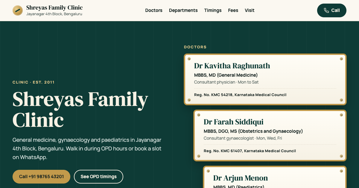Click the DOCTORS section label
Screen dimensions: 359x188
(195, 47)
